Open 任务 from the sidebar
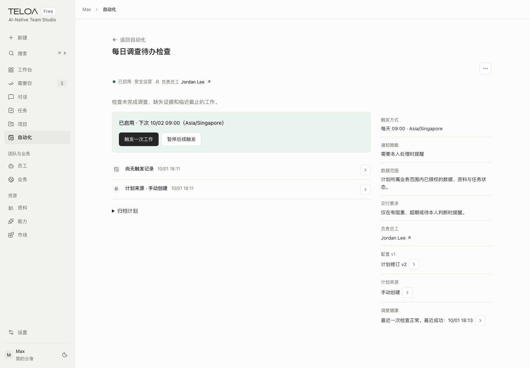The height and width of the screenshot is (368, 530). [38, 110]
